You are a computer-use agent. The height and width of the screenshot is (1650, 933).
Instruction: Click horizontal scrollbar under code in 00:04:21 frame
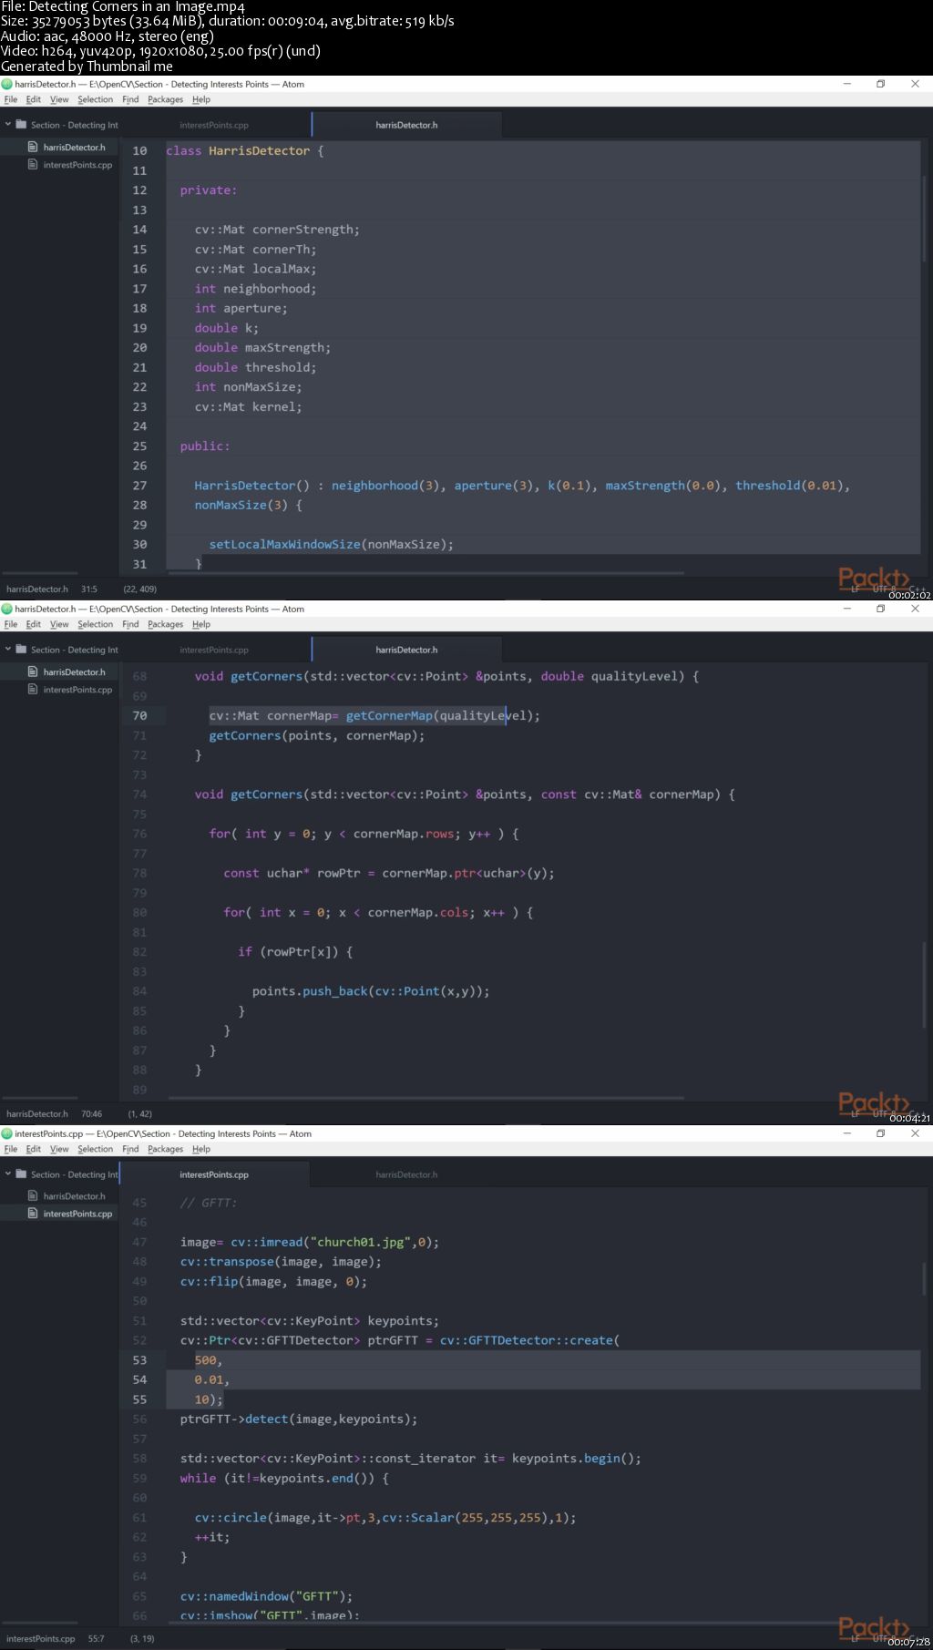tap(424, 1098)
